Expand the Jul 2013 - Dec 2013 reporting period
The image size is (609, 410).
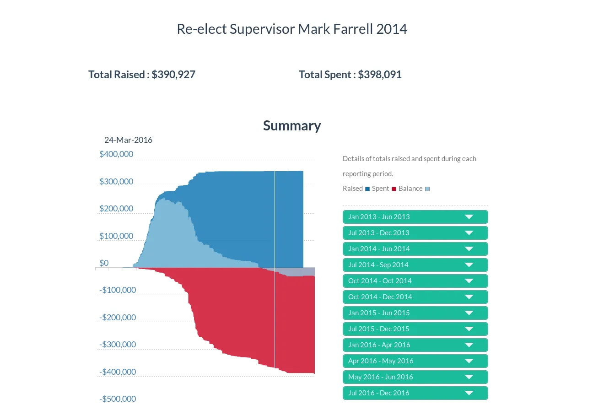click(x=415, y=232)
